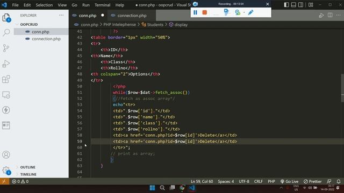Screen dimensions: 344x193
Task: Open Run and Debug view
Action: click(6, 64)
